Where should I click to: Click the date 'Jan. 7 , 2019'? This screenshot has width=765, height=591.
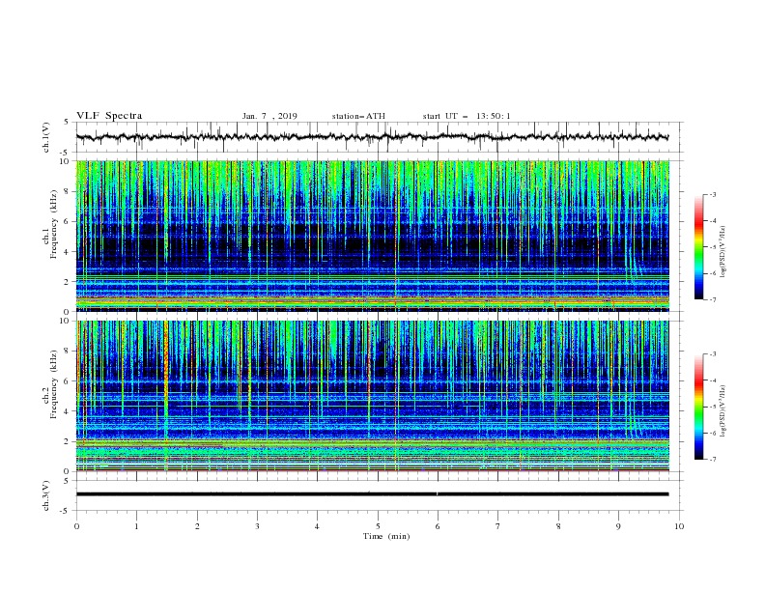point(269,116)
